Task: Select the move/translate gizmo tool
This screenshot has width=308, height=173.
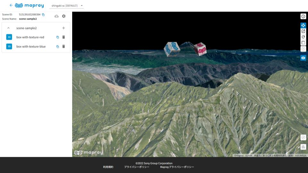Action: coord(303,25)
